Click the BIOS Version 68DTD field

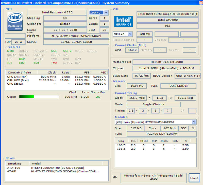click(x=188, y=76)
